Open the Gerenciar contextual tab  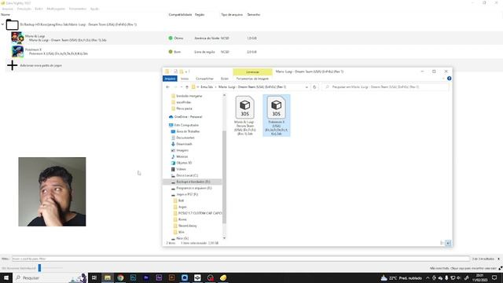pos(253,72)
